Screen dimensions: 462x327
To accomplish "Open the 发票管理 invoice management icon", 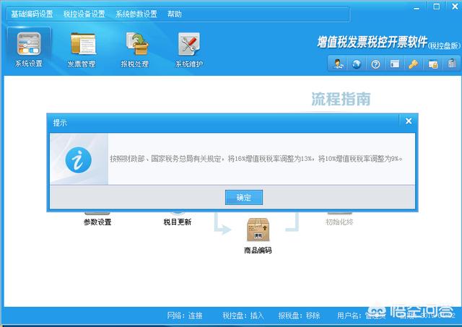I will 82,48.
